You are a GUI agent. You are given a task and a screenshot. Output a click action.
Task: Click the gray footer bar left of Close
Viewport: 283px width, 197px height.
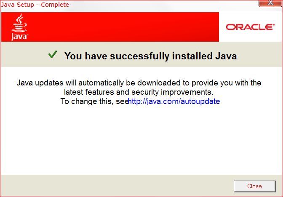click(115, 186)
